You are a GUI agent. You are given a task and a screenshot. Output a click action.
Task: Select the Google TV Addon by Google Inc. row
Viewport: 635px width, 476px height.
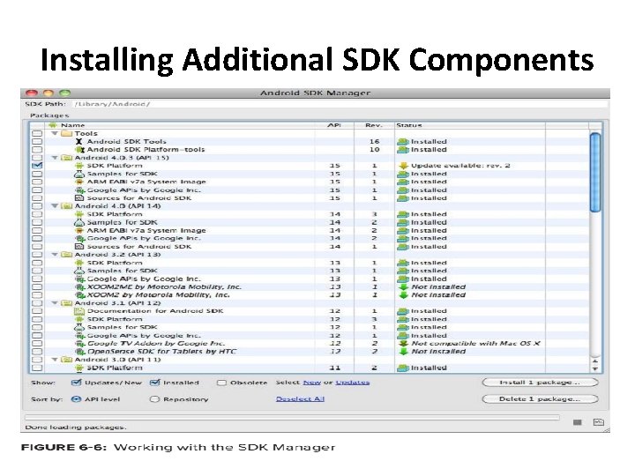tap(310, 344)
